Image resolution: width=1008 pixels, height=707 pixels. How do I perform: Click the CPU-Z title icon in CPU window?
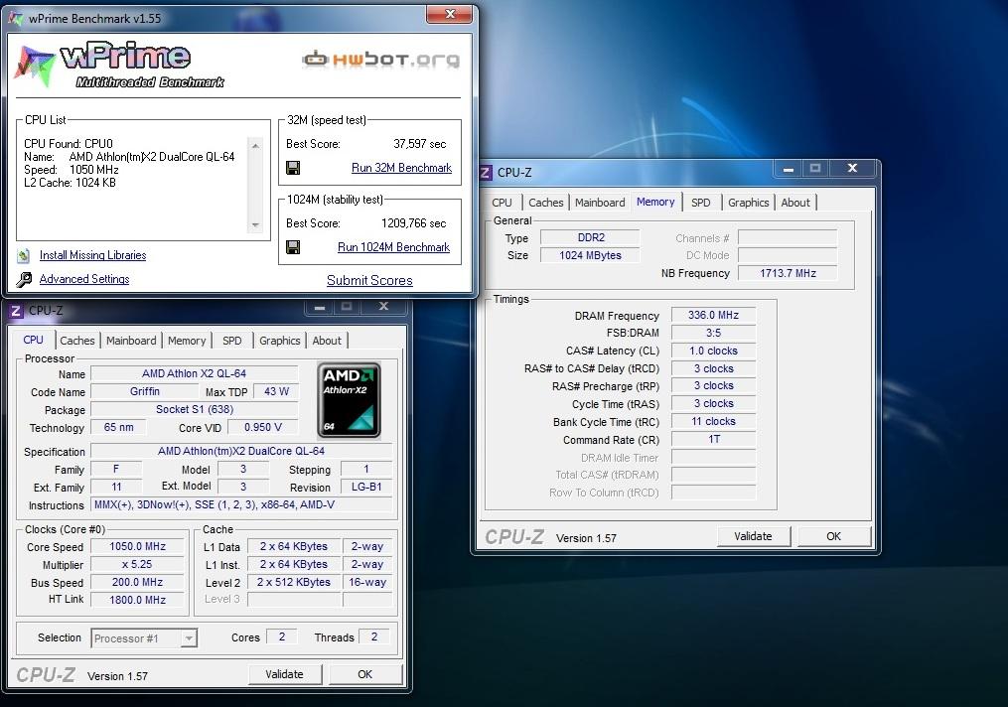click(x=16, y=311)
